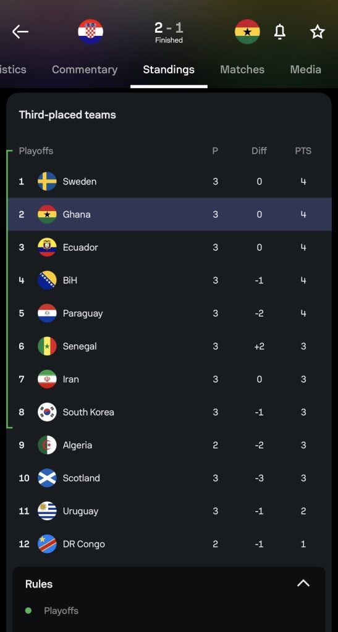Toggle favorite star for this match
The image size is (338, 632).
click(318, 31)
